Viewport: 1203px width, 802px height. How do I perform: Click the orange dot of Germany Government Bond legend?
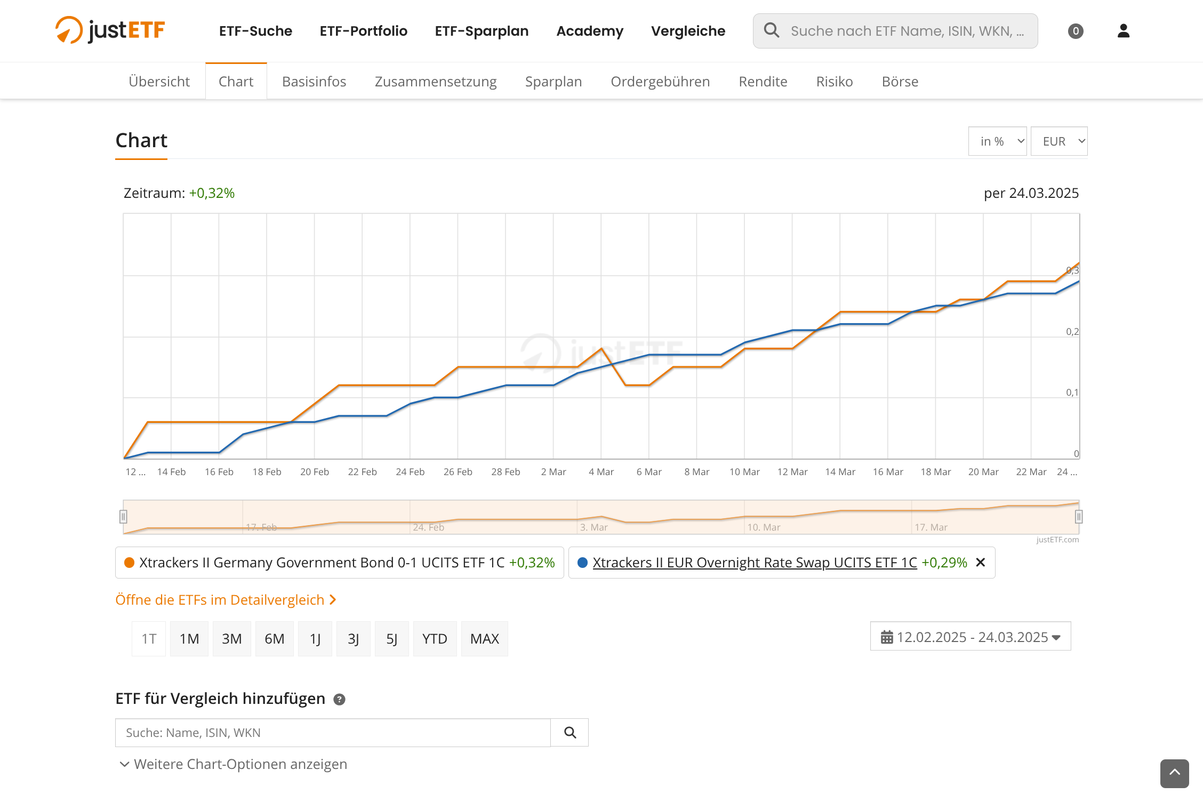(x=129, y=563)
